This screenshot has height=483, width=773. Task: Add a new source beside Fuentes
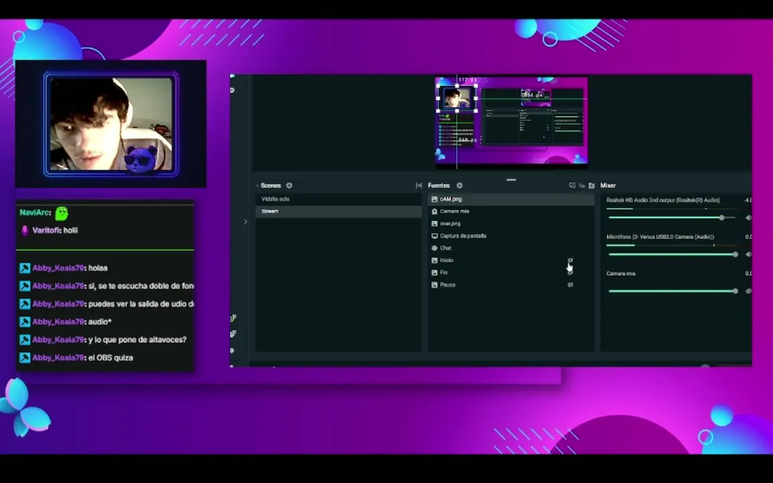(460, 185)
